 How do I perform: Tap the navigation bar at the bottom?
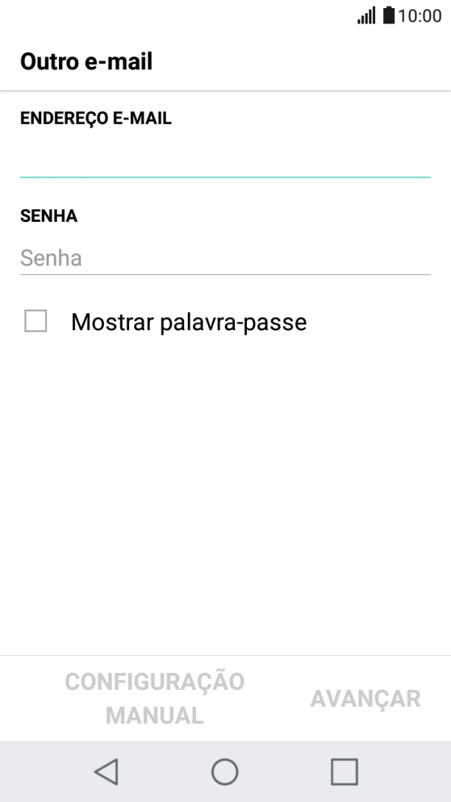pos(225,772)
